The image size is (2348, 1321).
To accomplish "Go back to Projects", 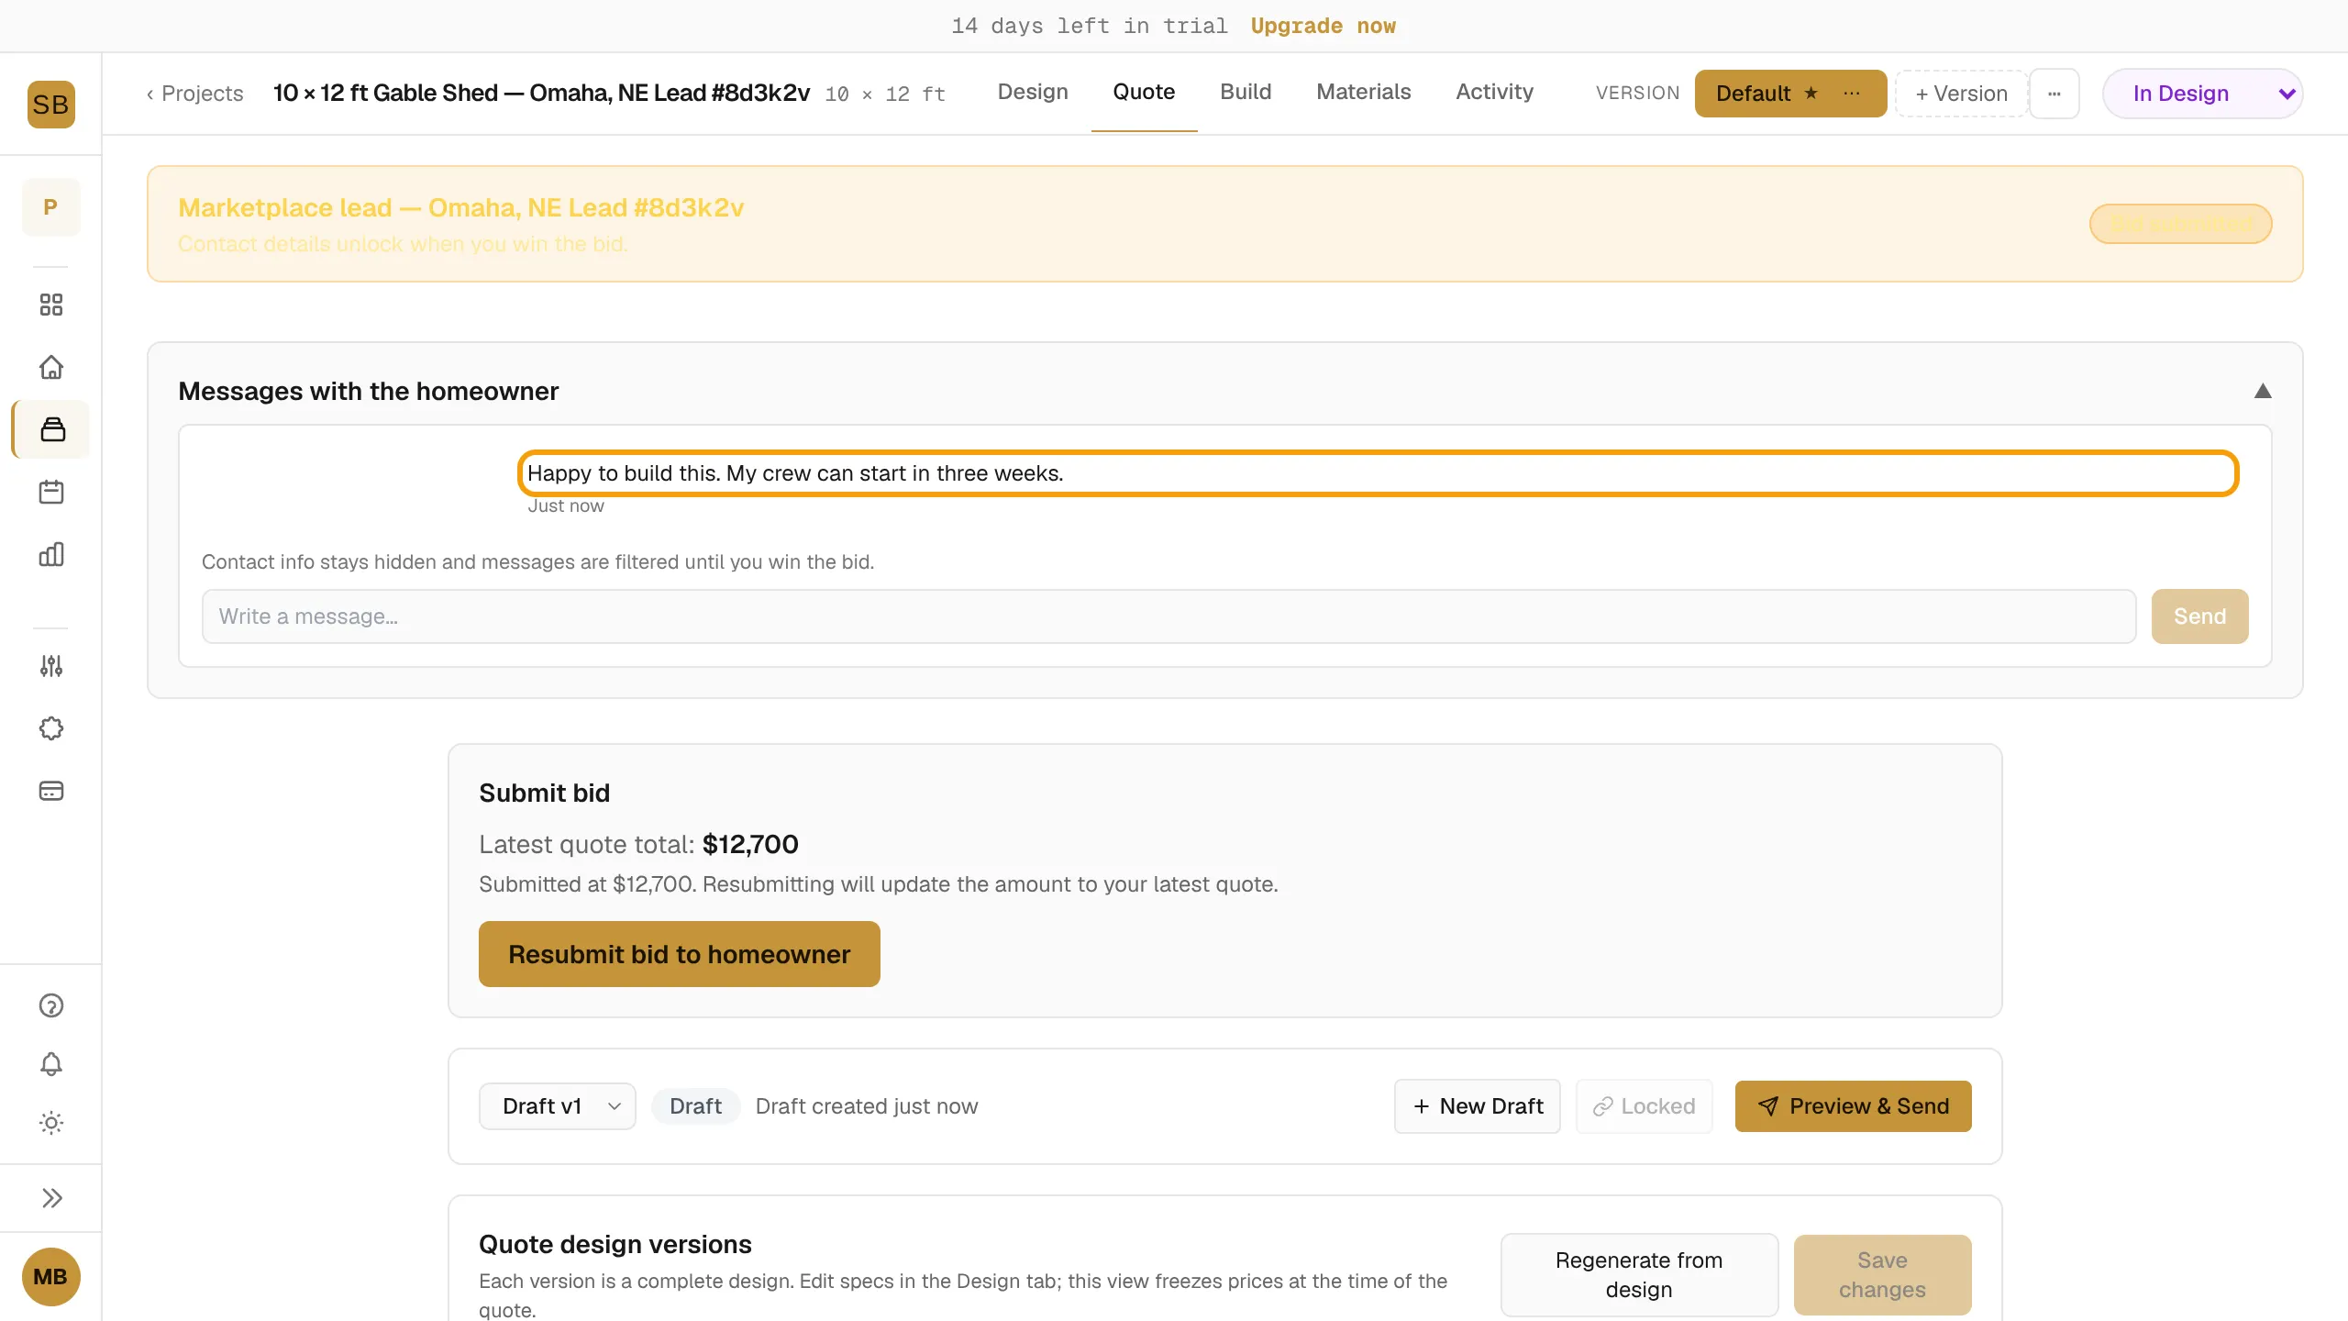I will point(194,94).
